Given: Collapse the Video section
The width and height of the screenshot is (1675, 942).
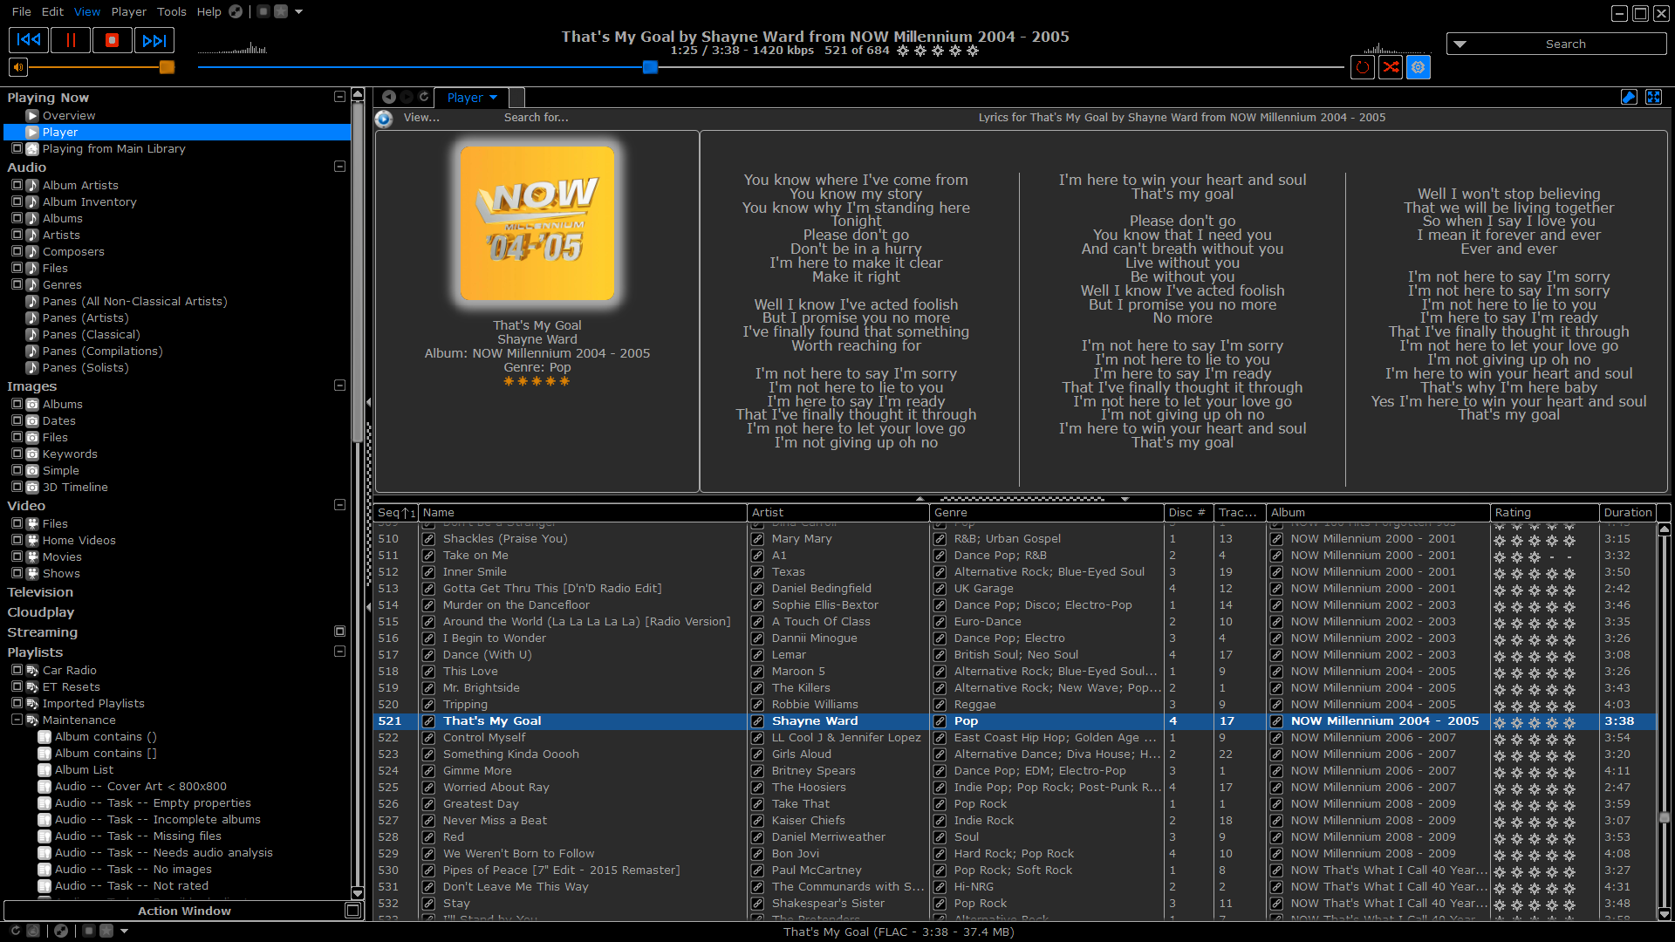Looking at the screenshot, I should pyautogui.click(x=339, y=505).
